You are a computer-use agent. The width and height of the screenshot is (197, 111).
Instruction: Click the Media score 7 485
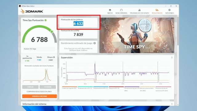tap(39, 60)
